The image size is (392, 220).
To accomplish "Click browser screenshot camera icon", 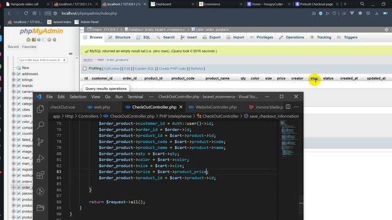I will (314, 13).
